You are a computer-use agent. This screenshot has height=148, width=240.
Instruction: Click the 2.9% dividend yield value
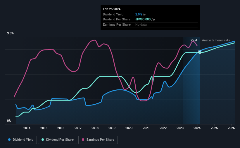[x=139, y=14]
